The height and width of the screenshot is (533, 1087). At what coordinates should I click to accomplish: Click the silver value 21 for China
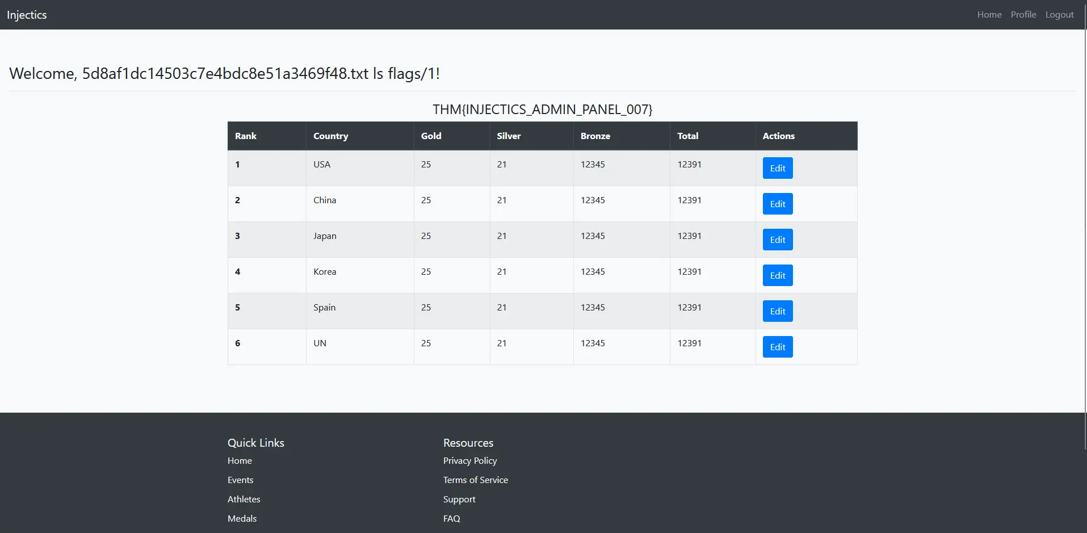click(502, 200)
